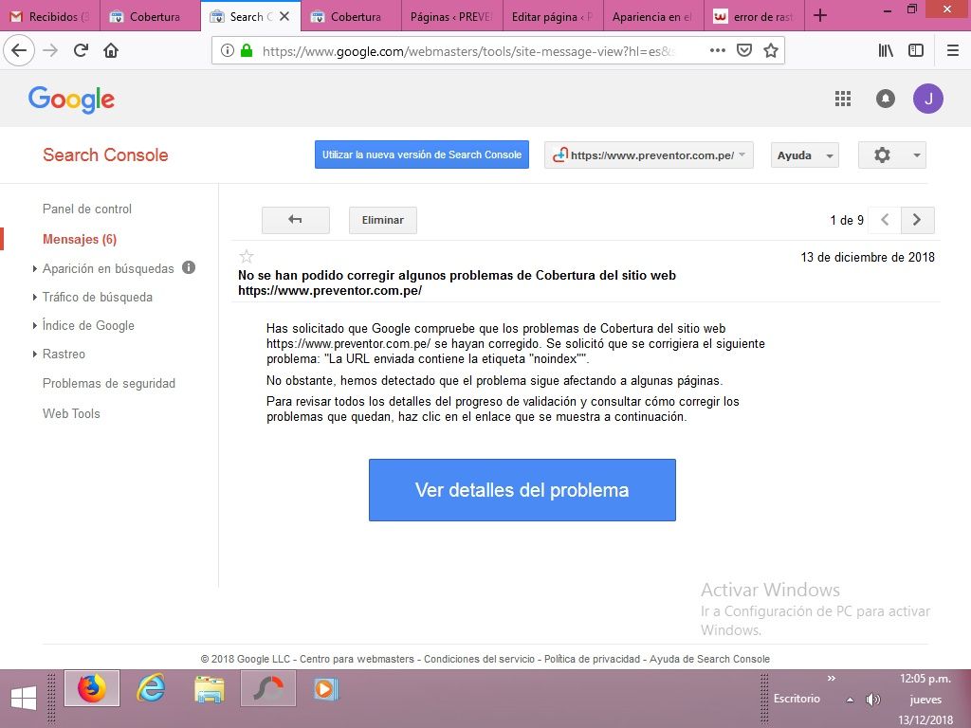Click Ver detalles del problema button
971x728 pixels.
click(522, 490)
